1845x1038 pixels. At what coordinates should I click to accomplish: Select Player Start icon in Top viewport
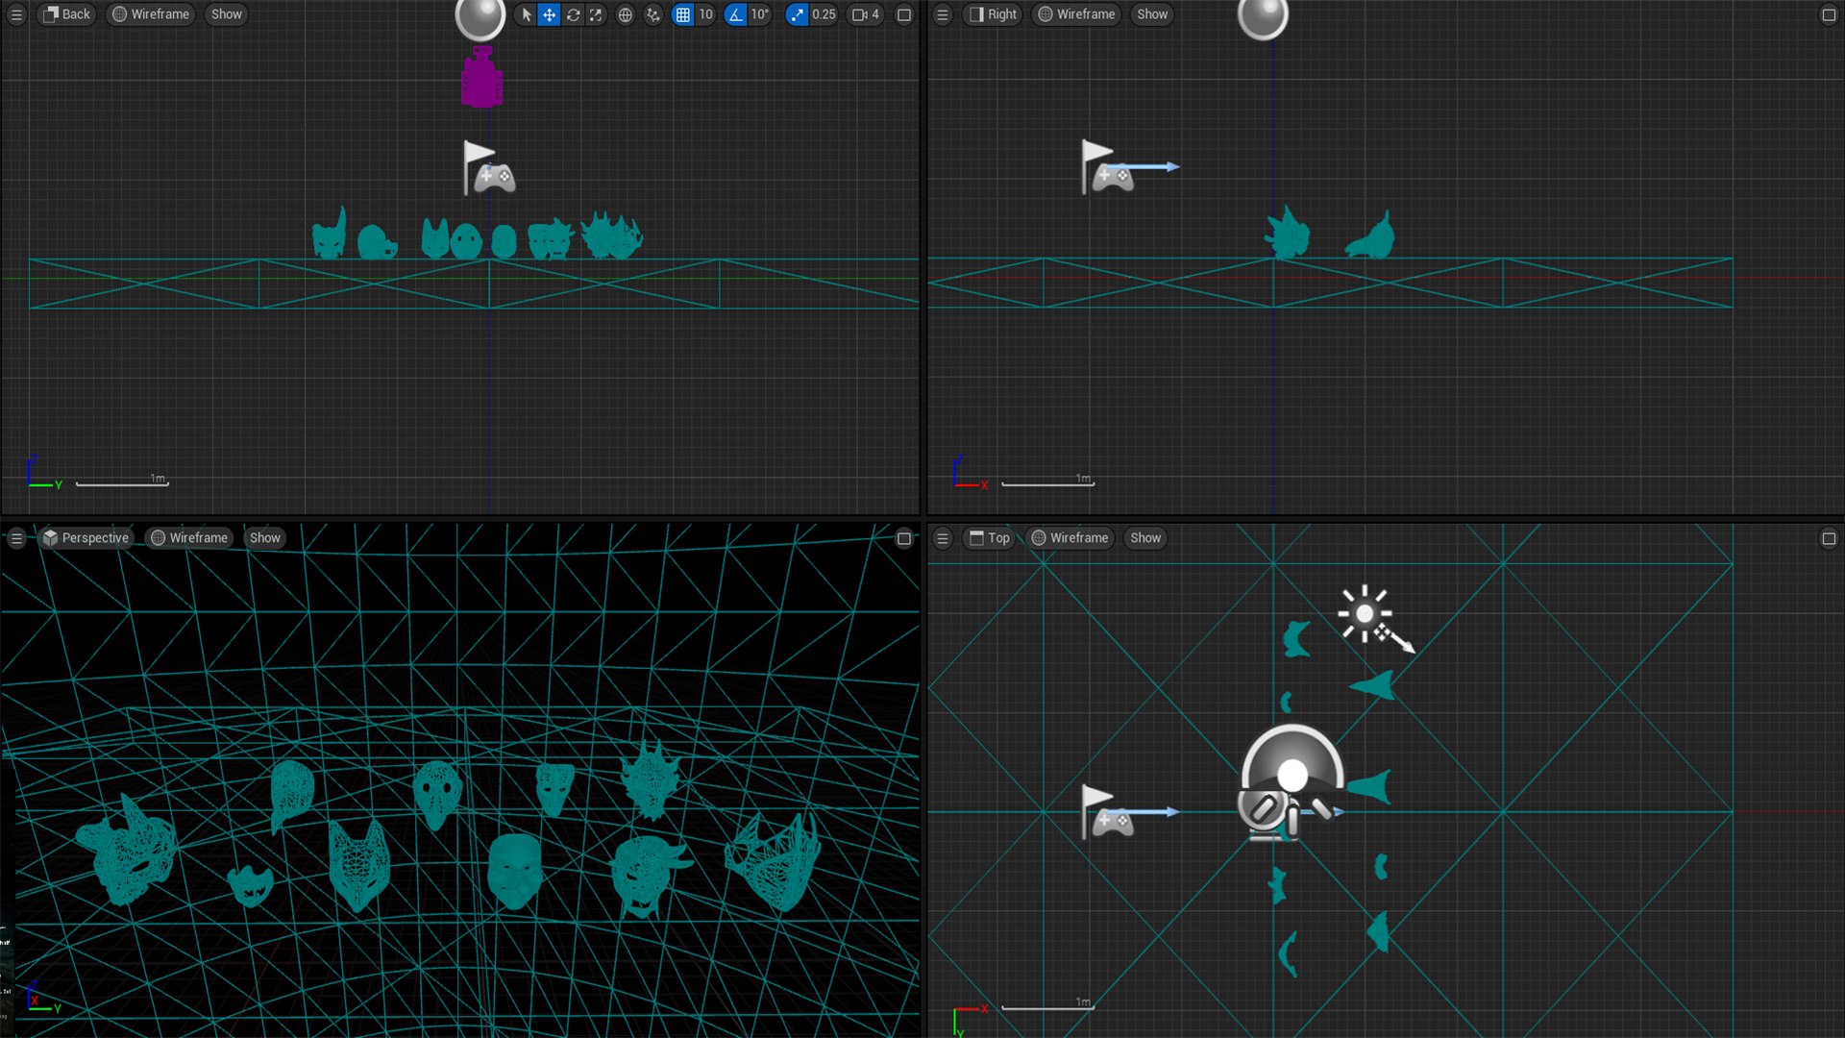[x=1108, y=812]
